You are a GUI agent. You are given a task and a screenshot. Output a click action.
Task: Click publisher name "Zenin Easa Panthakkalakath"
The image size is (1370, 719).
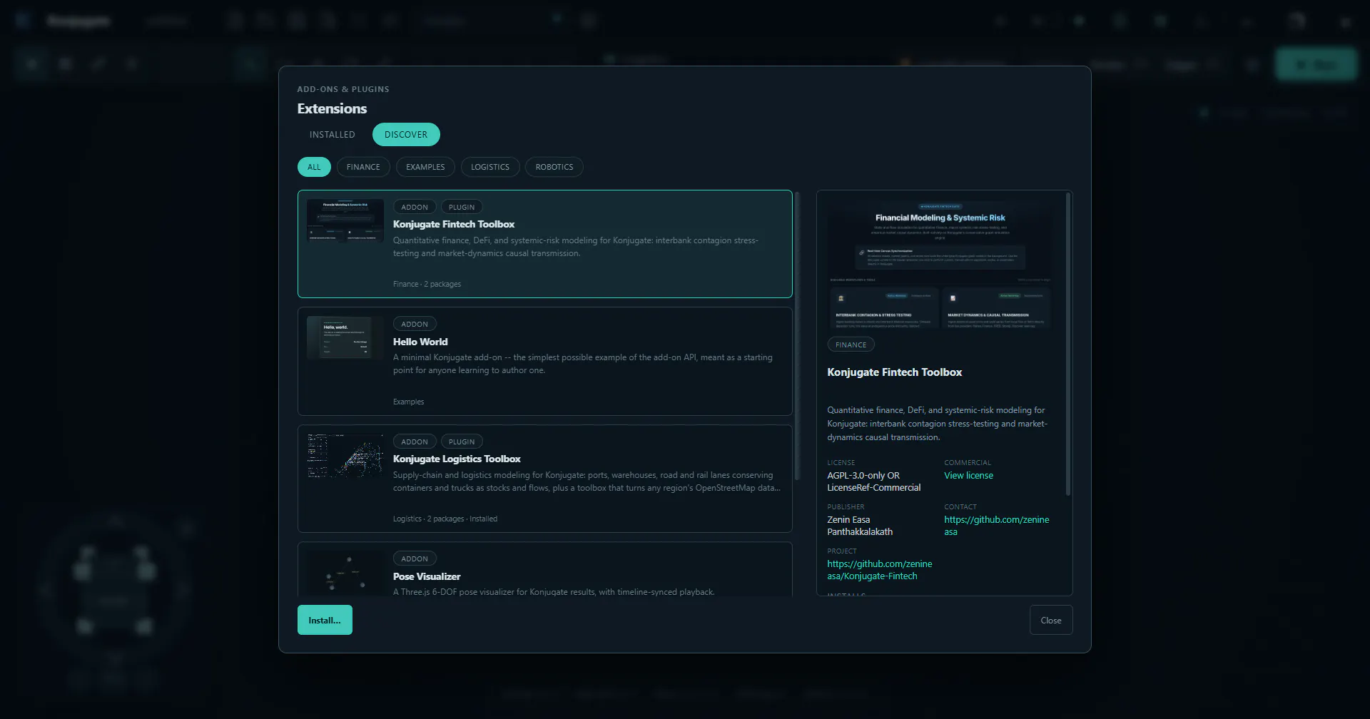click(860, 526)
